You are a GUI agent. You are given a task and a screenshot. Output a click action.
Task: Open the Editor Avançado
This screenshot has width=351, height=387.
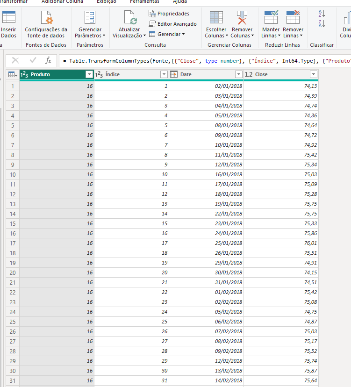click(x=172, y=24)
